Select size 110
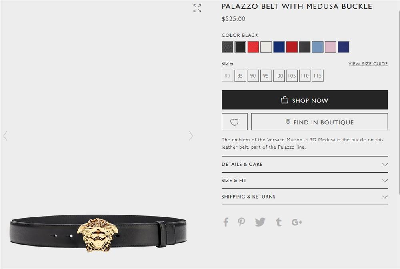Viewport: 400px width, 269px height. point(305,76)
